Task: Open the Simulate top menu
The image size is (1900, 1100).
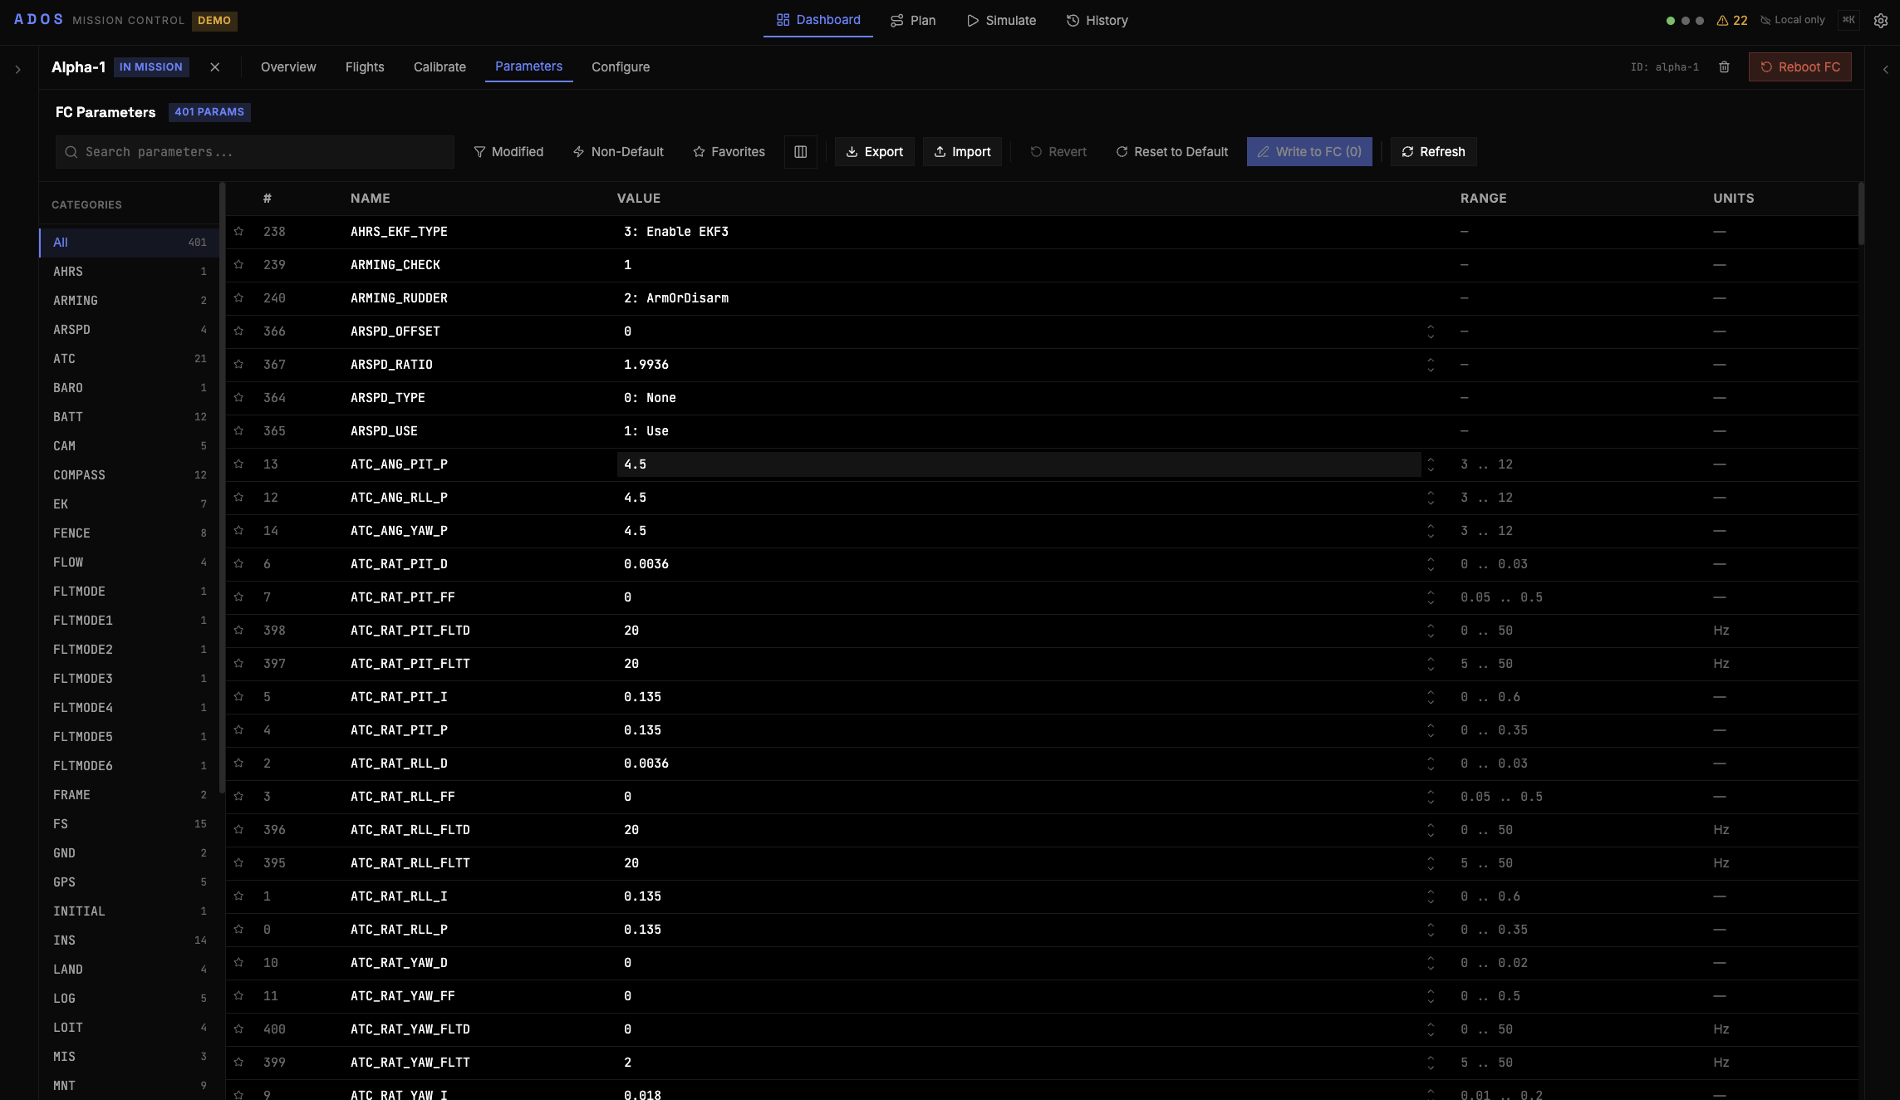Action: [1001, 21]
